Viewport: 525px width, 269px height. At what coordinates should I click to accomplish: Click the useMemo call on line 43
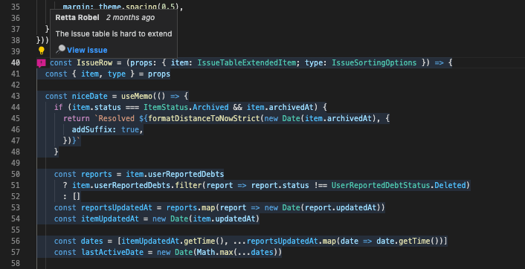coord(137,96)
